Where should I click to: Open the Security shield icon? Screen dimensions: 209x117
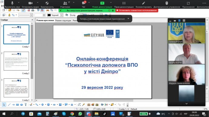click(47, 3)
